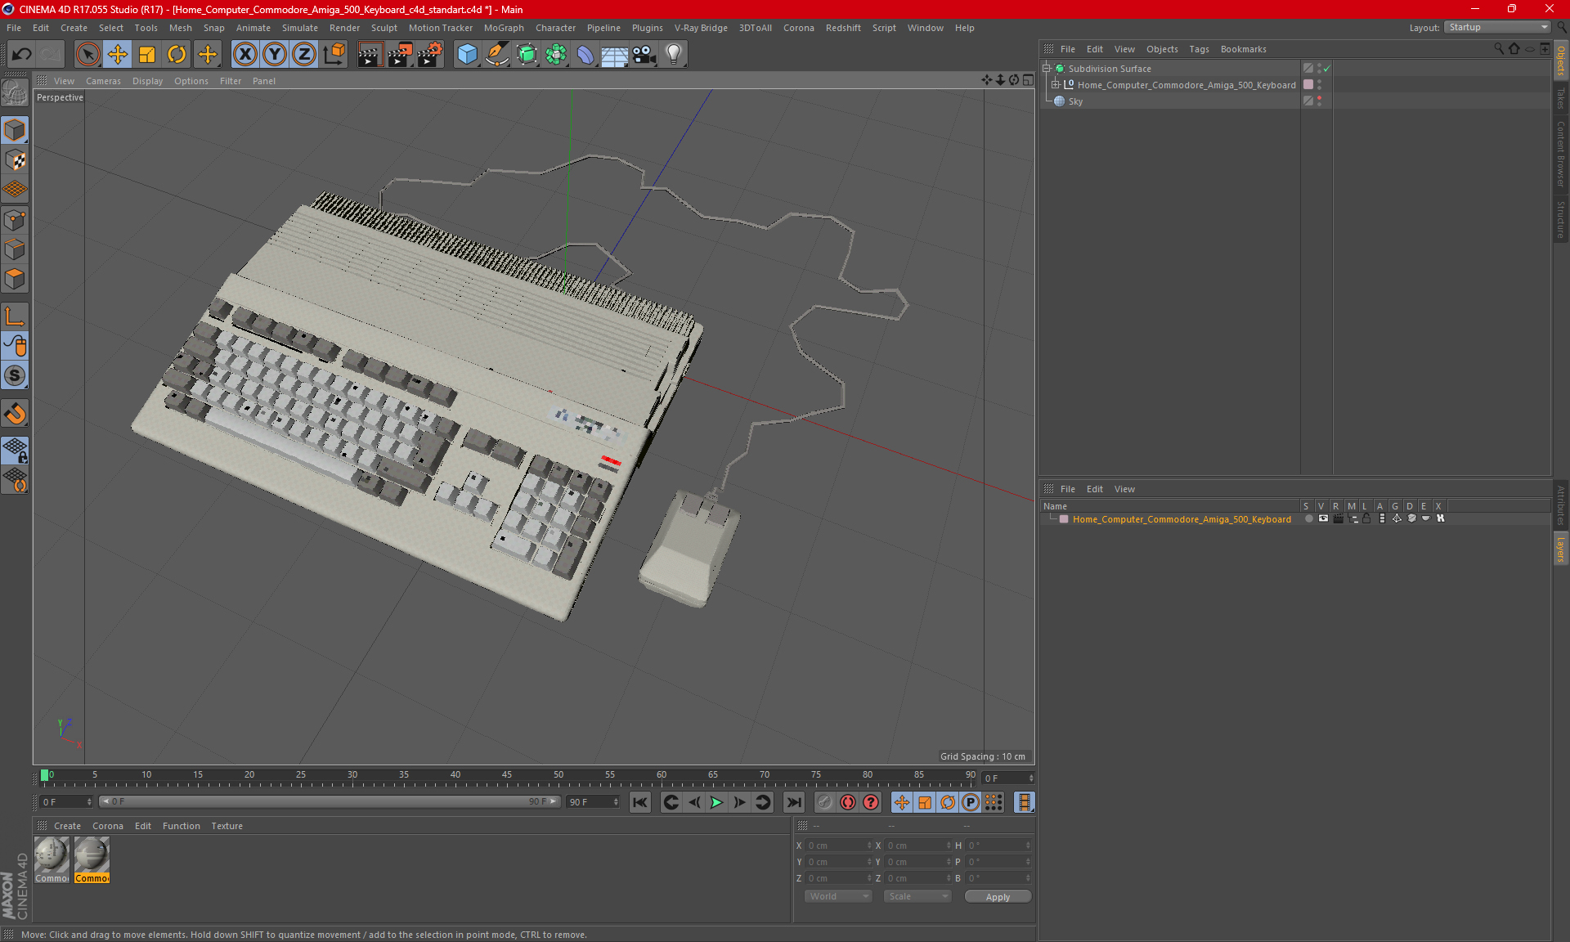Click layer color swatch in Layers manager

click(x=1064, y=519)
